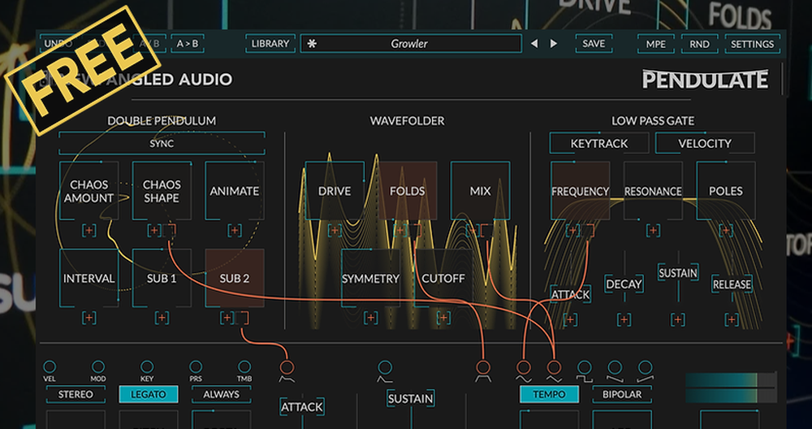Screen dimensions: 812x429
Task: Click the plus icon under SYMMETRY
Action: click(371, 318)
